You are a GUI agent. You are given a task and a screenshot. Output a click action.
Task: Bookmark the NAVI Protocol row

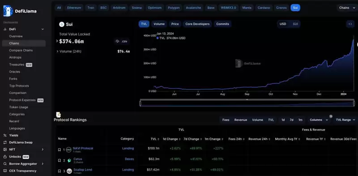tap(60, 150)
